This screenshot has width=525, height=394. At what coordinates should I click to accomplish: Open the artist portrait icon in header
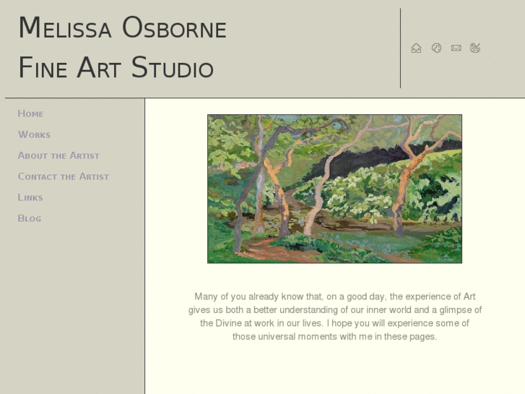point(436,48)
